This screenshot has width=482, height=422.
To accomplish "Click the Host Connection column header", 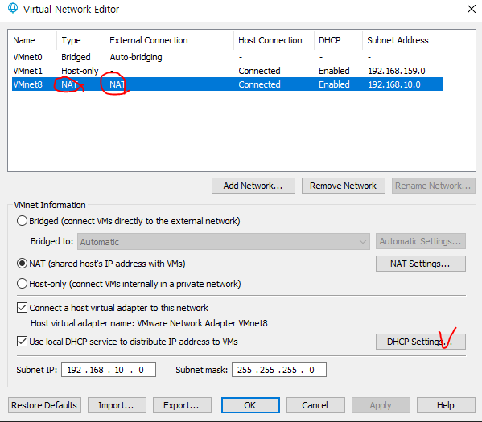I will coord(274,40).
